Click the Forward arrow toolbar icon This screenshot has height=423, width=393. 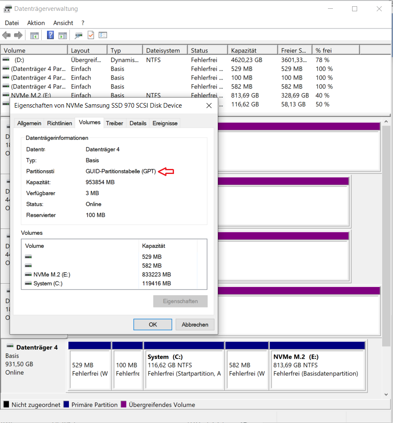point(18,35)
